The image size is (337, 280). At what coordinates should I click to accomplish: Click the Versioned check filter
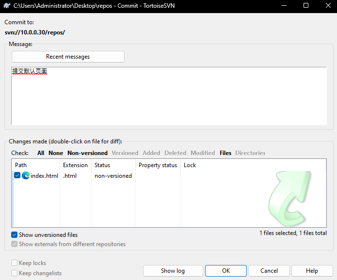point(125,153)
